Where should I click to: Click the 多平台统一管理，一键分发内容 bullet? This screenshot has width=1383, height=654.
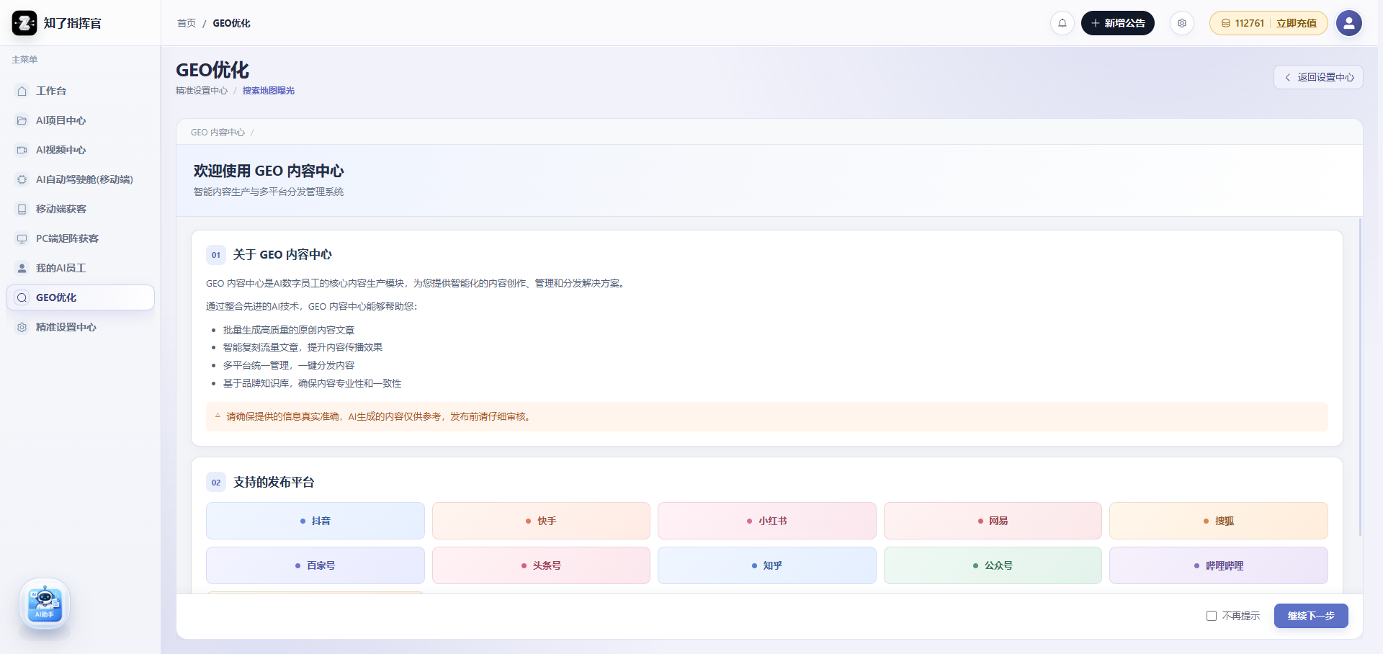[289, 365]
